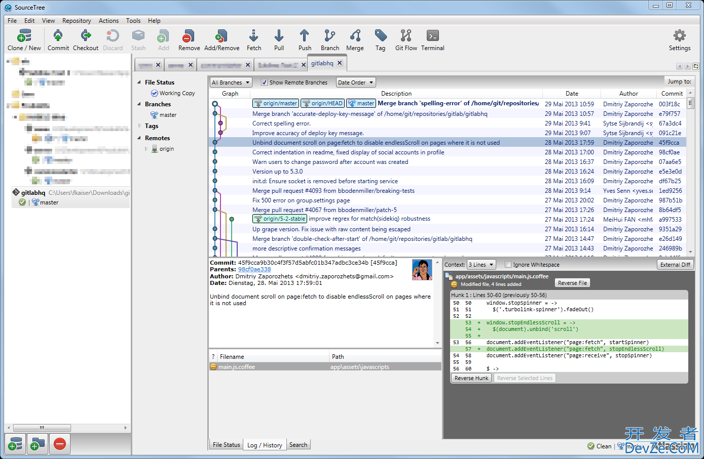Enable Ignore Whitespace checkbox
This screenshot has height=459, width=704.
508,265
